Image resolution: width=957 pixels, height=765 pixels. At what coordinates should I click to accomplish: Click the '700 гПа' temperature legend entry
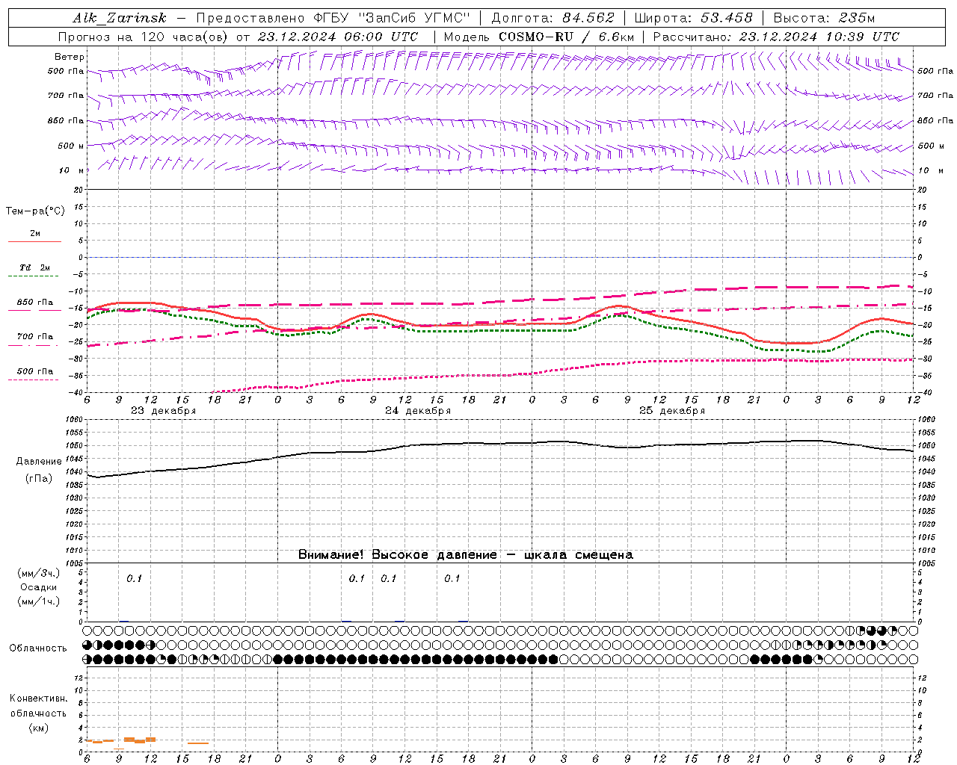[x=34, y=336]
